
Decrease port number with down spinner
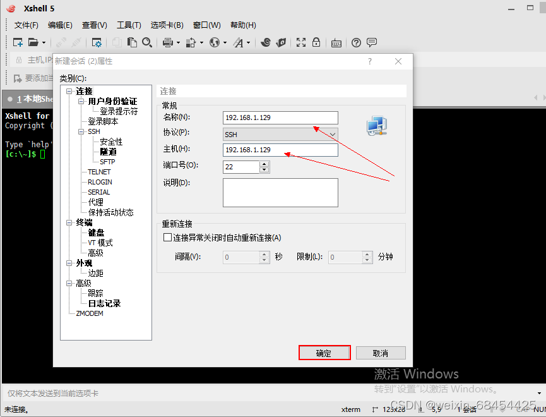click(264, 170)
